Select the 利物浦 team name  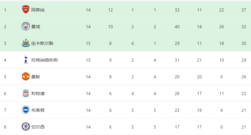38,94
